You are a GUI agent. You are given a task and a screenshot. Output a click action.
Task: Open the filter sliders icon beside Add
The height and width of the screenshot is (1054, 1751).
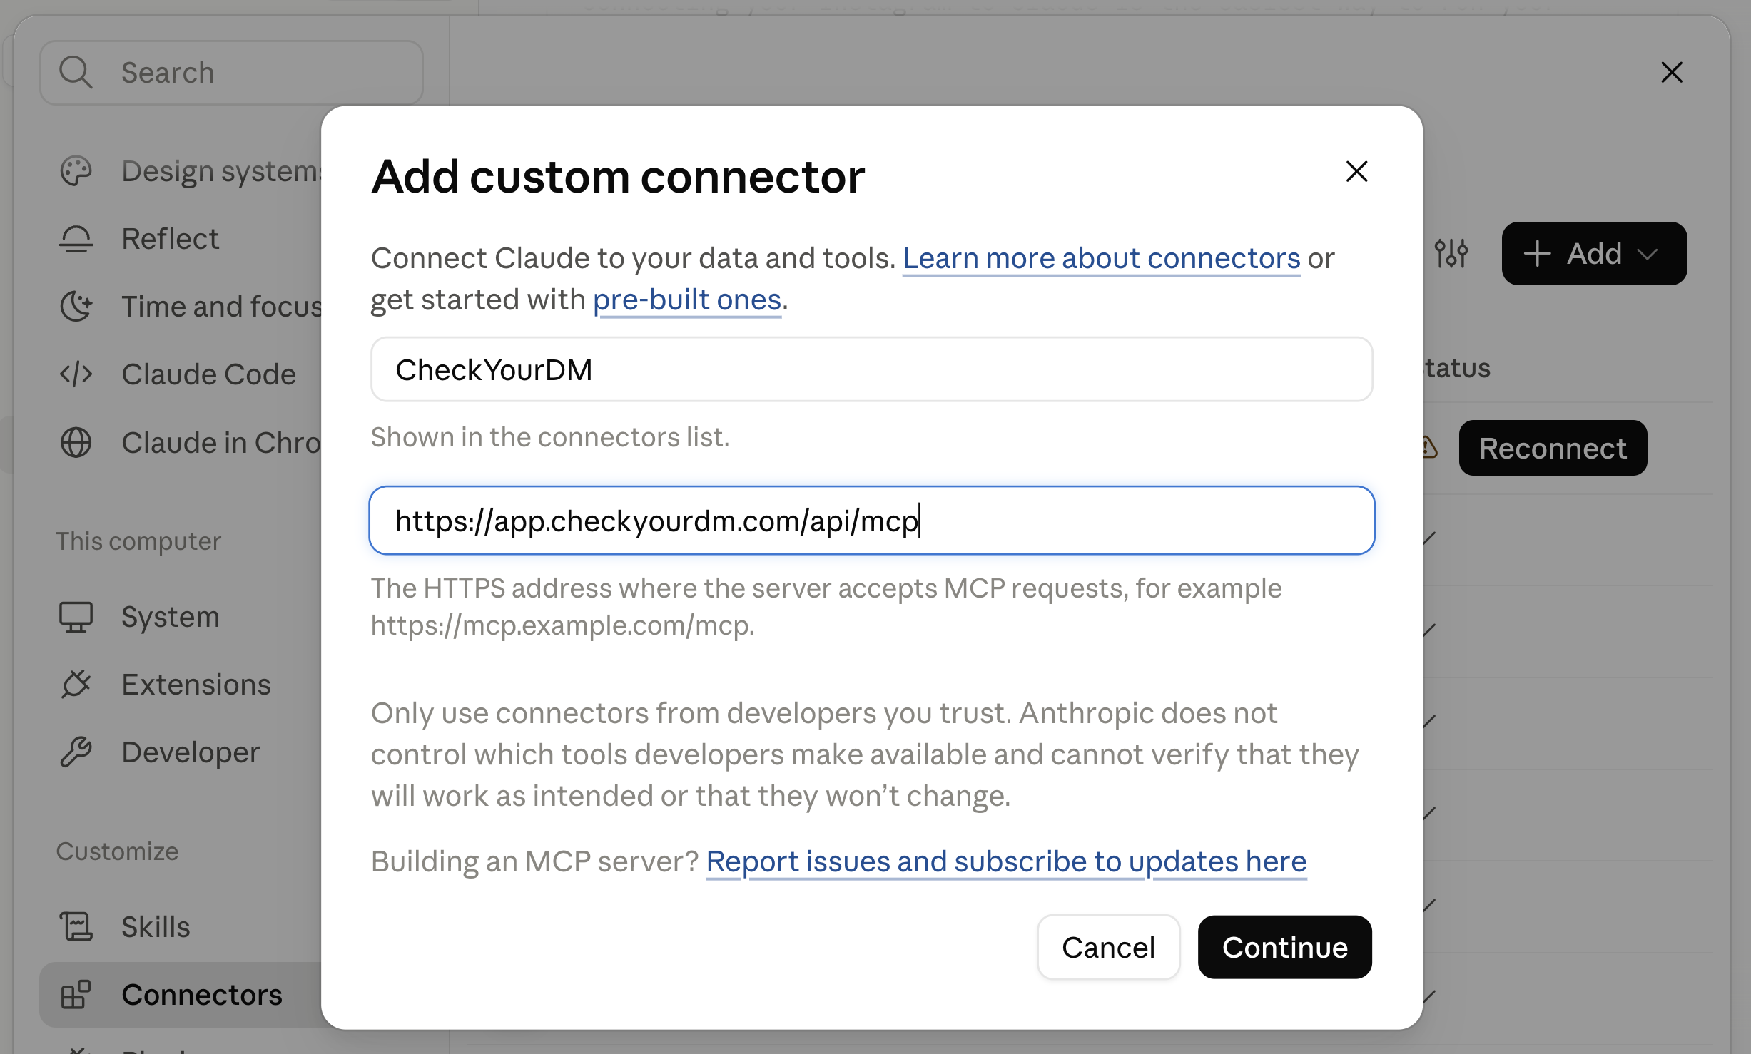coord(1451,253)
